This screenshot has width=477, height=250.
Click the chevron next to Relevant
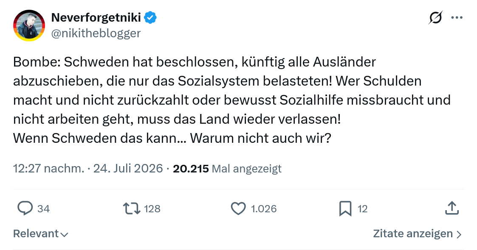pos(64,234)
